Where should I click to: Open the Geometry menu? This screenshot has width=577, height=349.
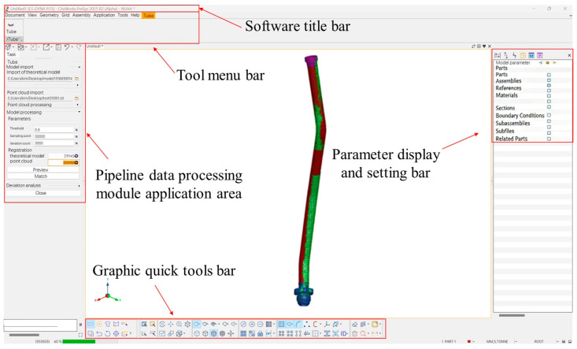[x=50, y=15]
